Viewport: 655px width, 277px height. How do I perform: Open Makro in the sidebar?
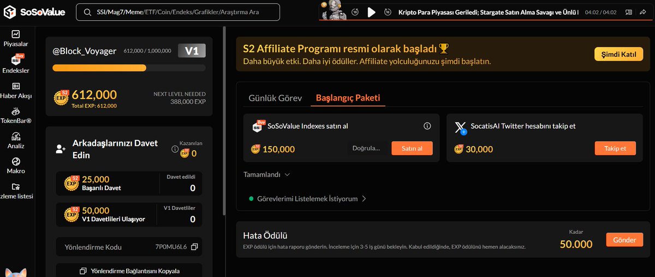pos(16,166)
